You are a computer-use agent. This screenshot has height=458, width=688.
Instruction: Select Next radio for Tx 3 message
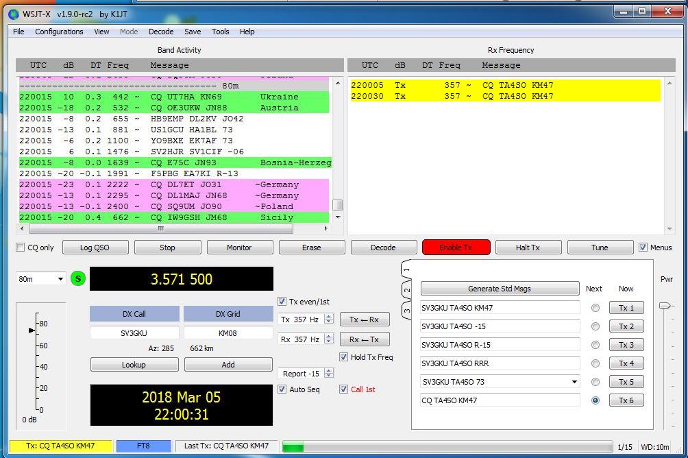(x=595, y=345)
